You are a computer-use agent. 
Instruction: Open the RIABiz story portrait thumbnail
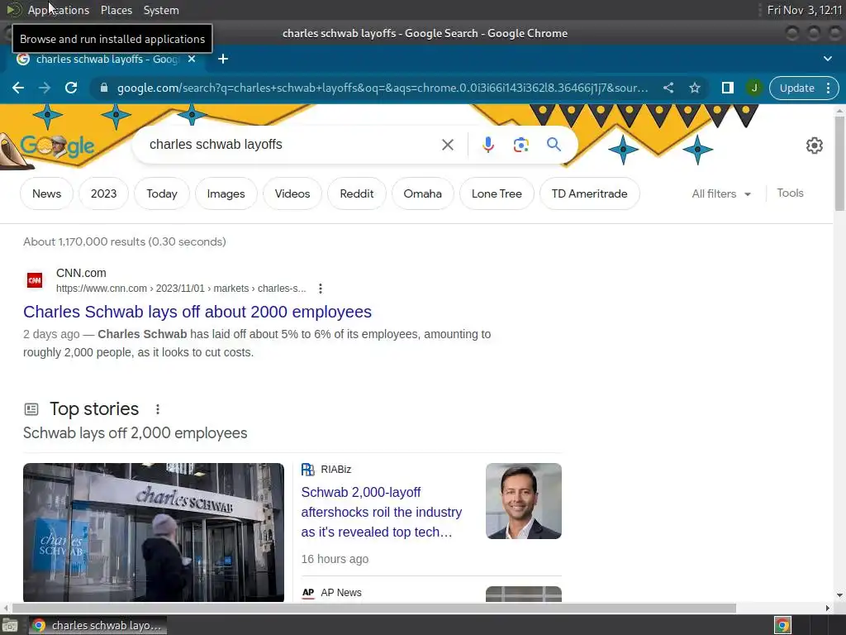point(523,501)
